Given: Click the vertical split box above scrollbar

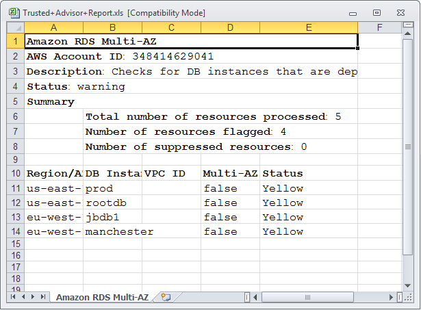Looking at the screenshot, I should coord(409,25).
